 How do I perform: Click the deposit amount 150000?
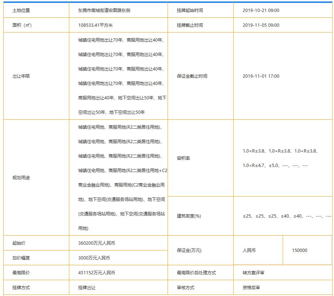pos(299,250)
